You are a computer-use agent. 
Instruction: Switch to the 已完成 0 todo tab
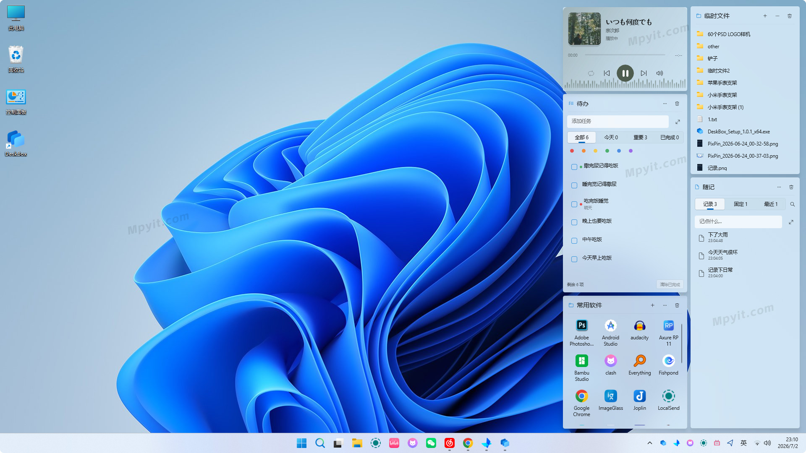pyautogui.click(x=669, y=138)
